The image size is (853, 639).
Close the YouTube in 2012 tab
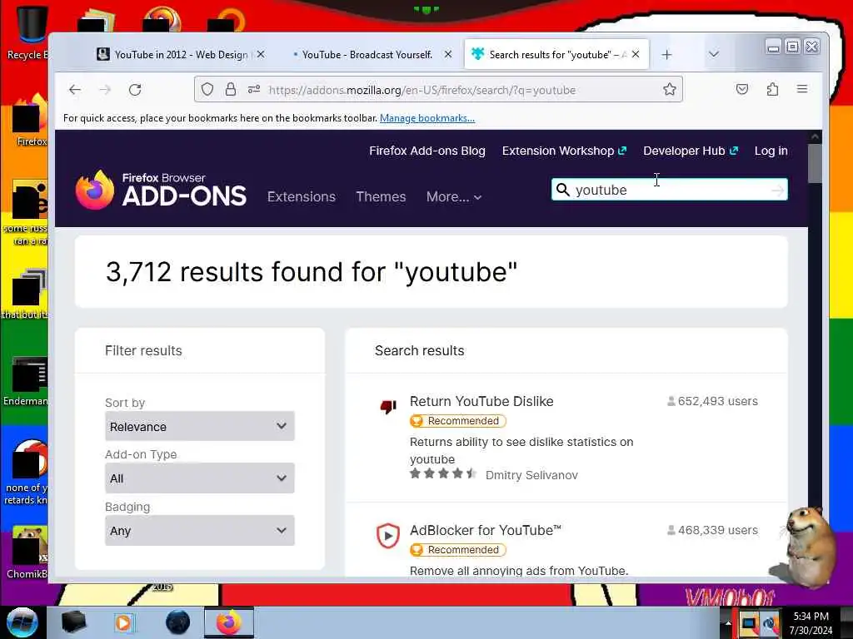(x=261, y=54)
